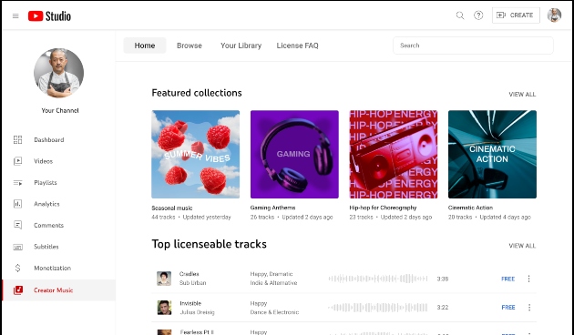Switch to the Home tab

coord(145,46)
